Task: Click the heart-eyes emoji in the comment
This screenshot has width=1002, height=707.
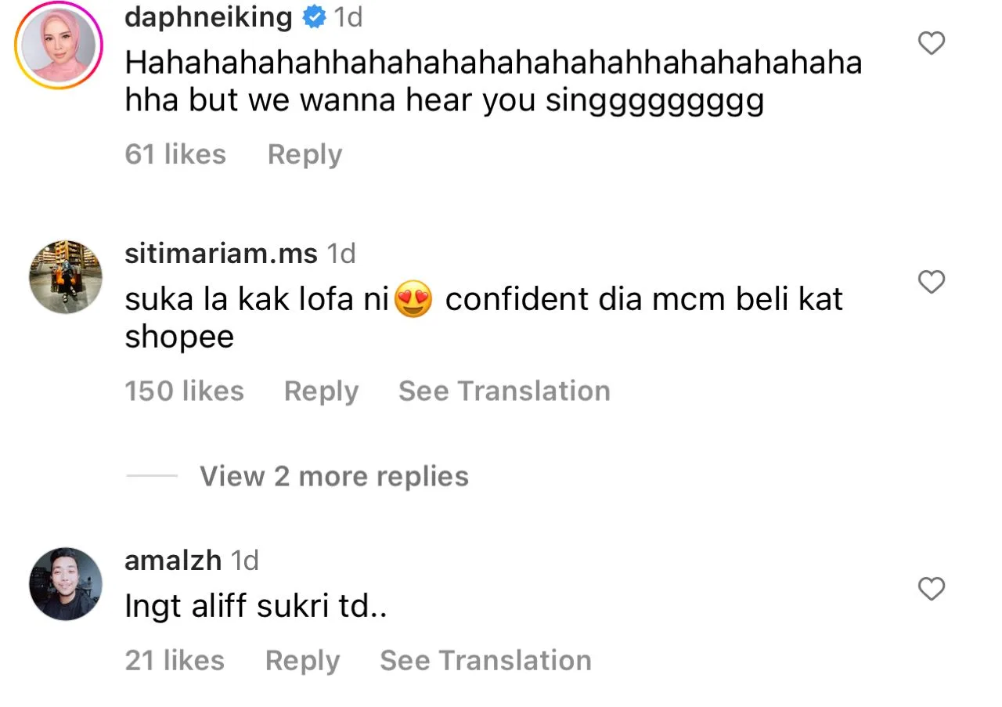Action: [x=413, y=300]
